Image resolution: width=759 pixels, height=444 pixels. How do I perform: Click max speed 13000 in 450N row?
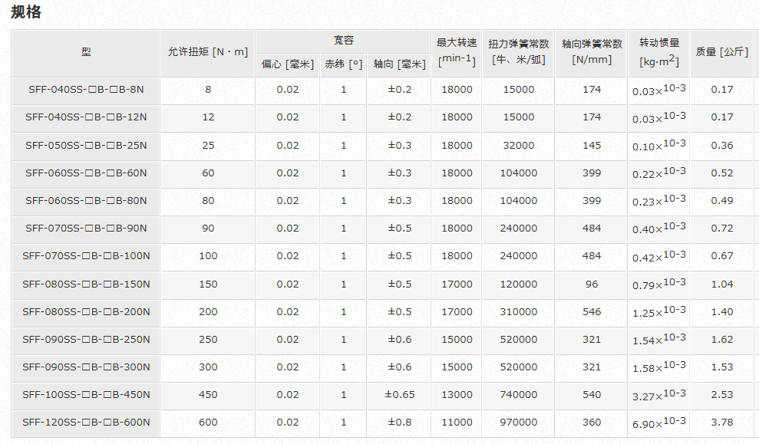point(457,395)
